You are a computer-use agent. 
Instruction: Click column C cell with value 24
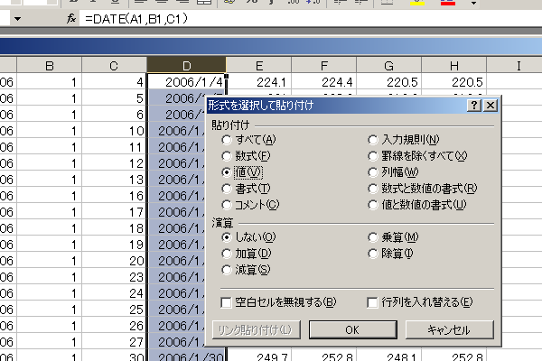[x=114, y=293]
